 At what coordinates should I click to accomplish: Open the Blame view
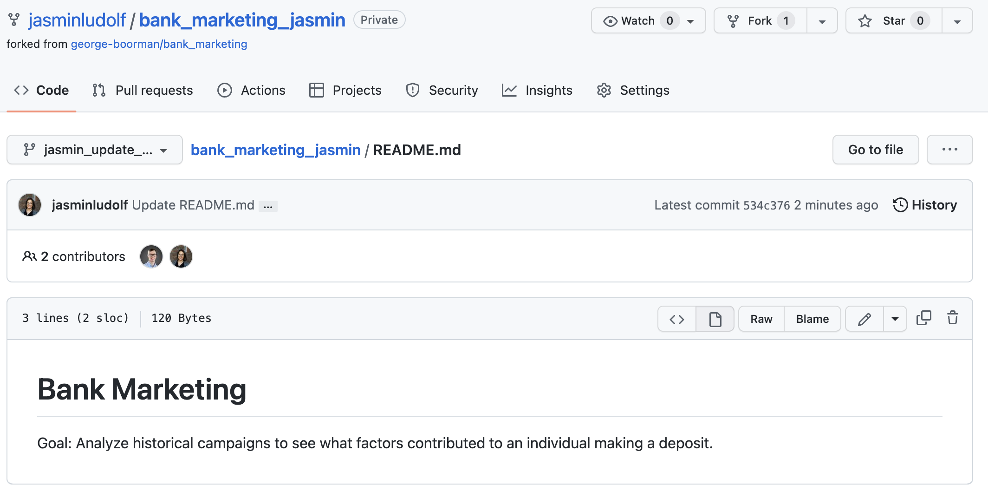coord(812,319)
